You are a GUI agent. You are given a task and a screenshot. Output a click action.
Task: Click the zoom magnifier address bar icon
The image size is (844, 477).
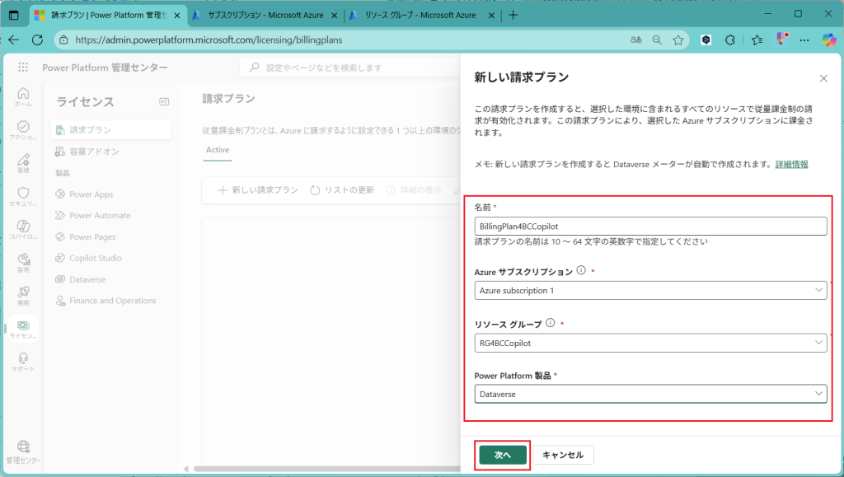pyautogui.click(x=657, y=40)
